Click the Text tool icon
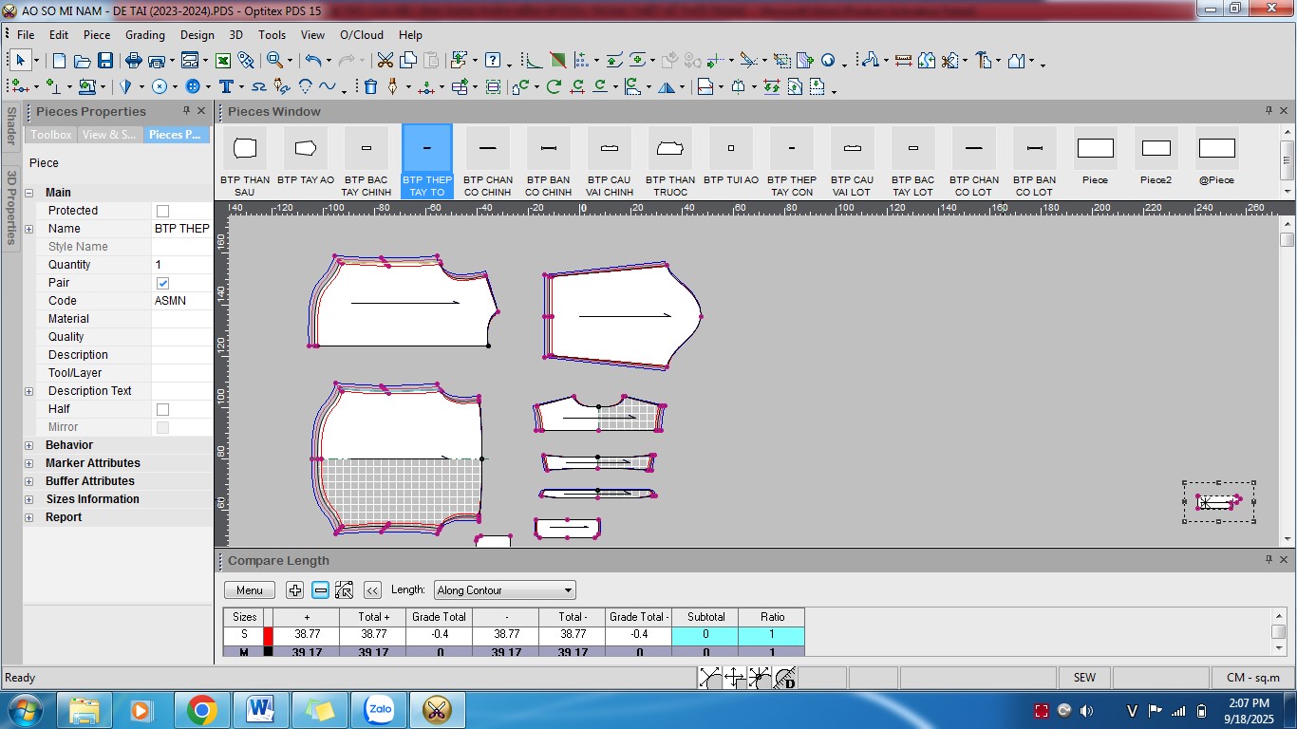1297x729 pixels. coord(226,87)
